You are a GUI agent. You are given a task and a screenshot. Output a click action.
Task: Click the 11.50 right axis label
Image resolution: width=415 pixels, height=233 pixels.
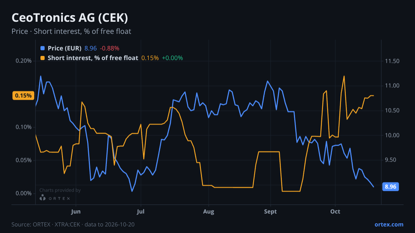[x=392, y=61]
